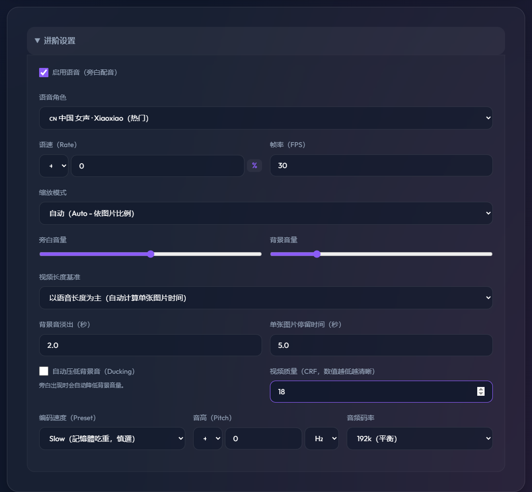Open the 视频长度基准 dropdown
This screenshot has width=532, height=492.
click(x=266, y=298)
